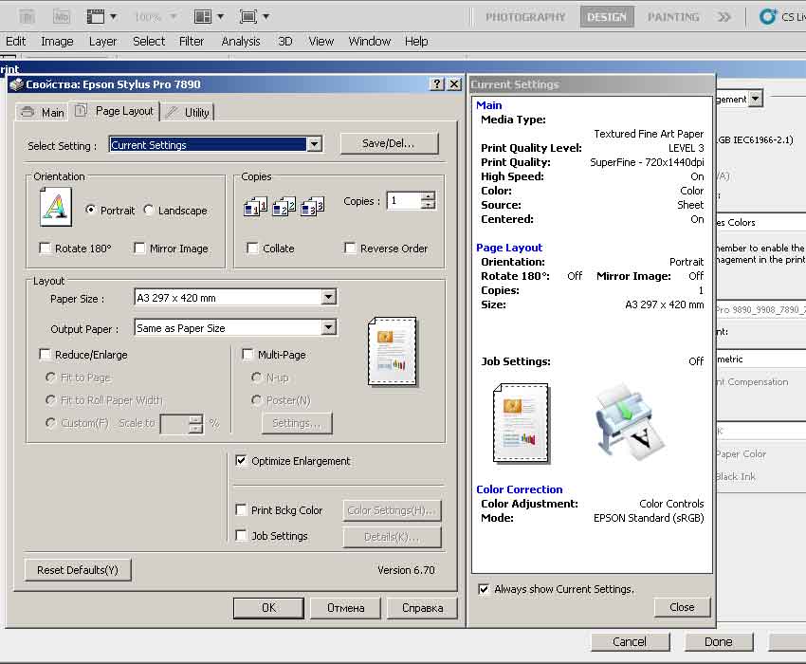Expand the color management dropdown in the Print dialog
Screen dimensions: 806x664
(755, 99)
